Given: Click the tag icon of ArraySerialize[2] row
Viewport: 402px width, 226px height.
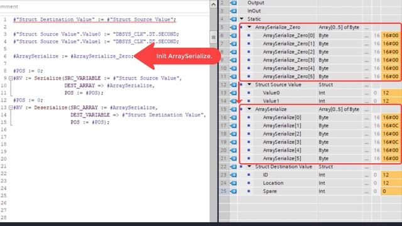Looking at the screenshot, I should click(x=233, y=134).
